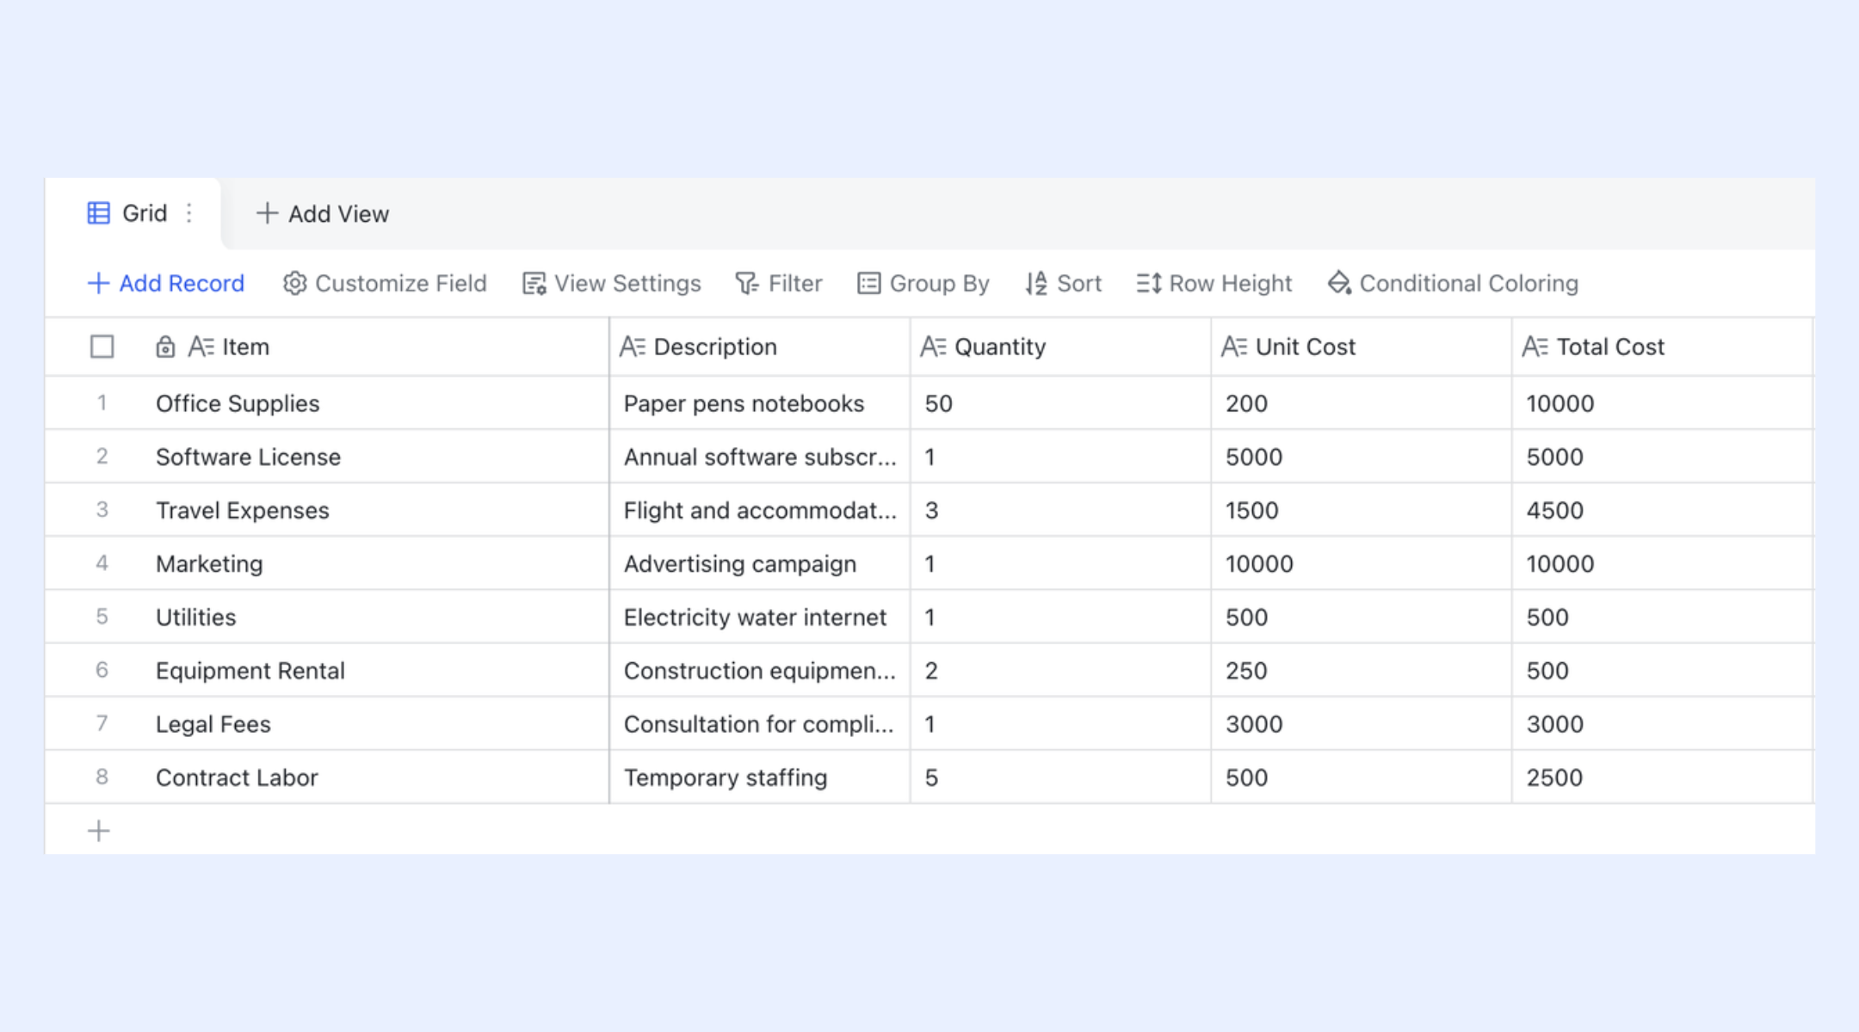1859x1032 pixels.
Task: Select the Office Supplies cell
Action: click(379, 403)
